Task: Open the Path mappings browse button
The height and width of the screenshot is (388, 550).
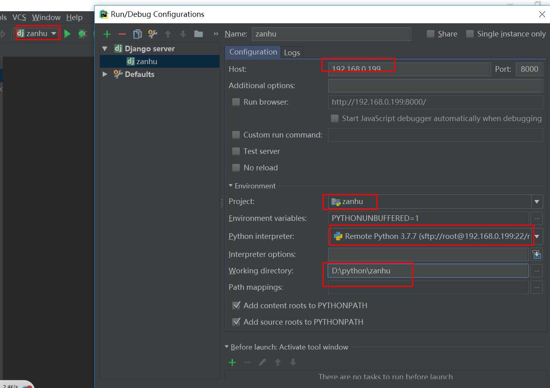Action: 537,287
